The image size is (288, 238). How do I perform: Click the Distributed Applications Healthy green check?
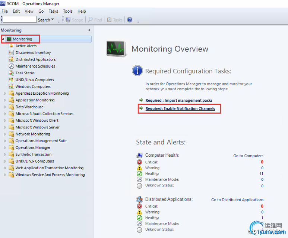click(x=139, y=218)
